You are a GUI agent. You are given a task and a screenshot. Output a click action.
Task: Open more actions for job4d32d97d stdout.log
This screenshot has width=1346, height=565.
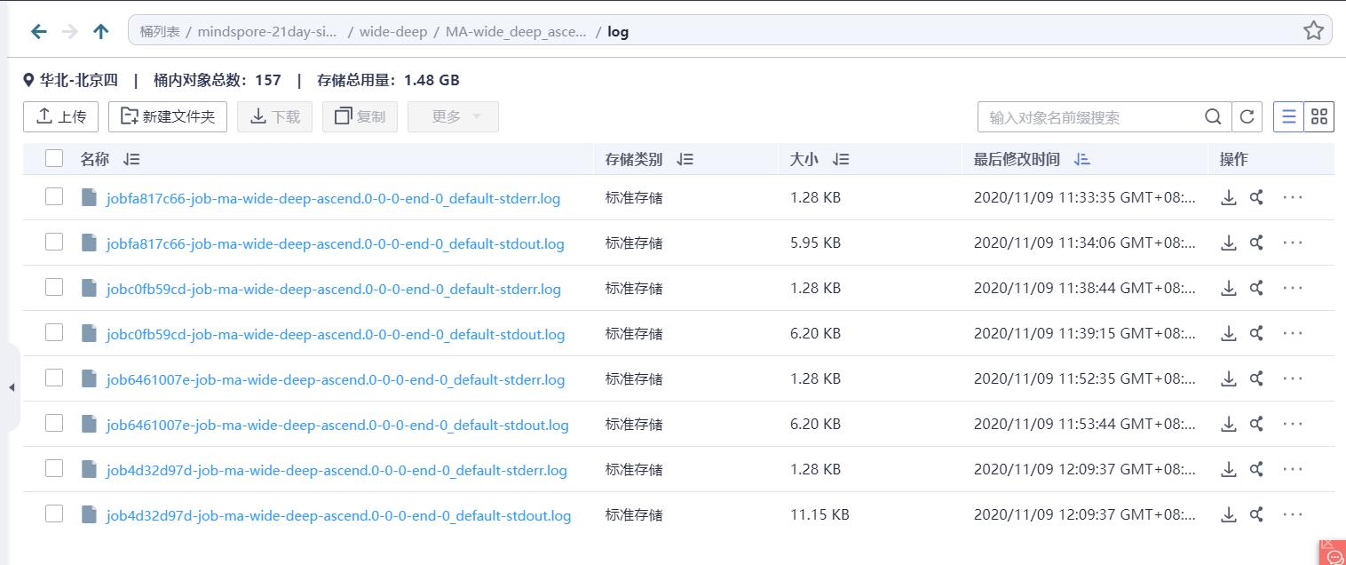[x=1293, y=515]
